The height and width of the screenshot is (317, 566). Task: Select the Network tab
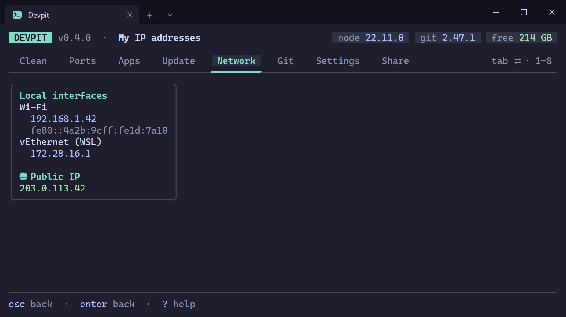(x=236, y=61)
